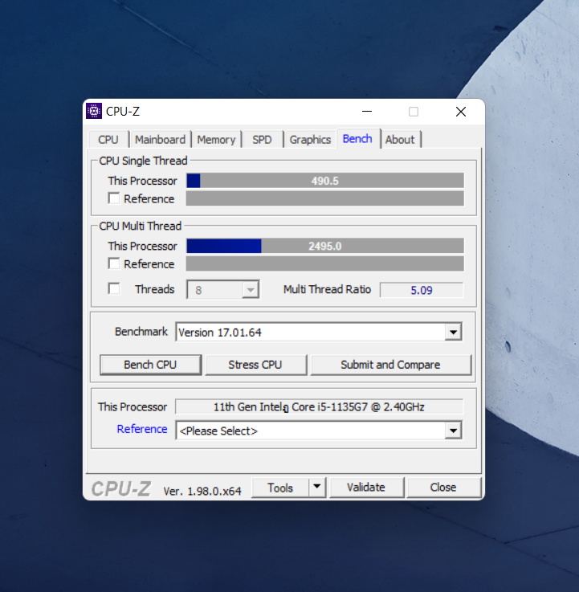Click the CPU-Z app icon in title bar
The width and height of the screenshot is (579, 592).
coord(94,111)
